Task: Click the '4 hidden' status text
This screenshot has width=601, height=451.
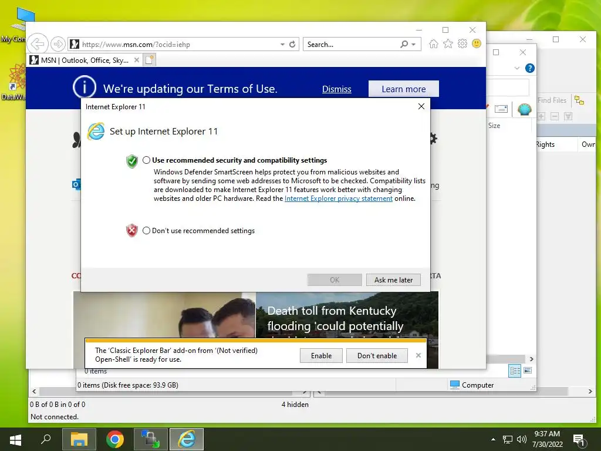Action: pos(295,404)
